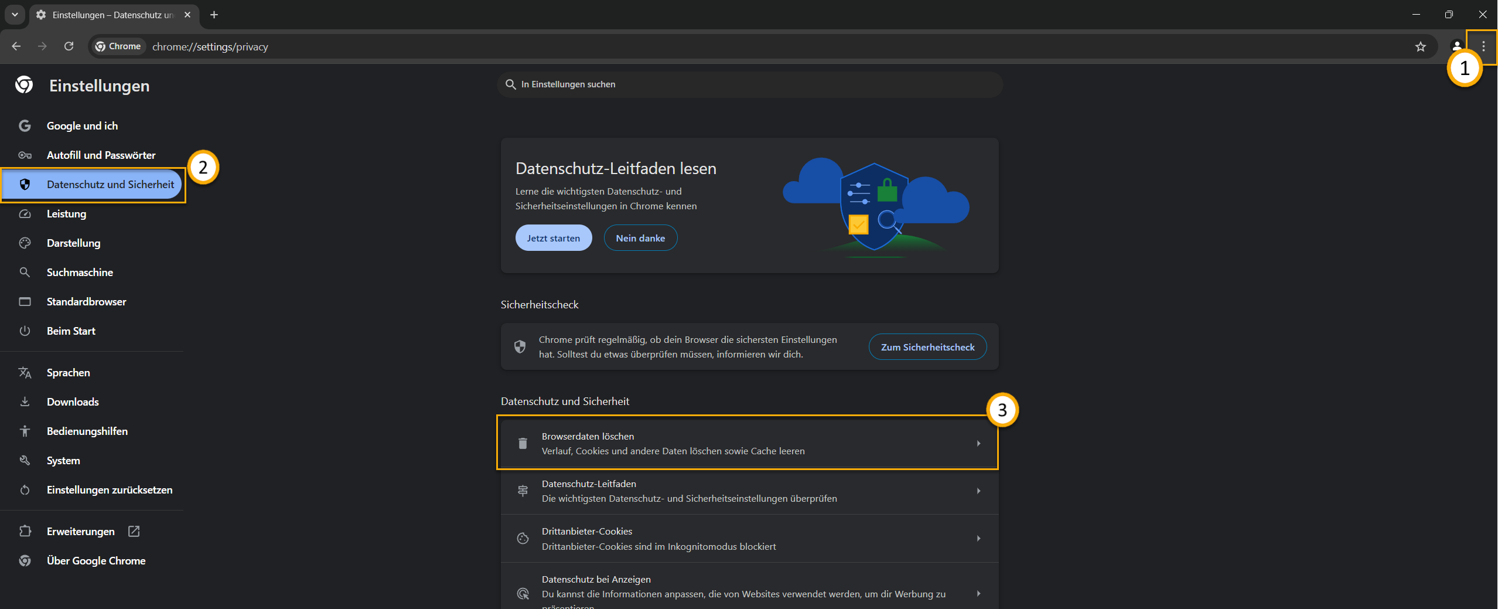Open Erweiterungen via the external link icon

pos(134,531)
